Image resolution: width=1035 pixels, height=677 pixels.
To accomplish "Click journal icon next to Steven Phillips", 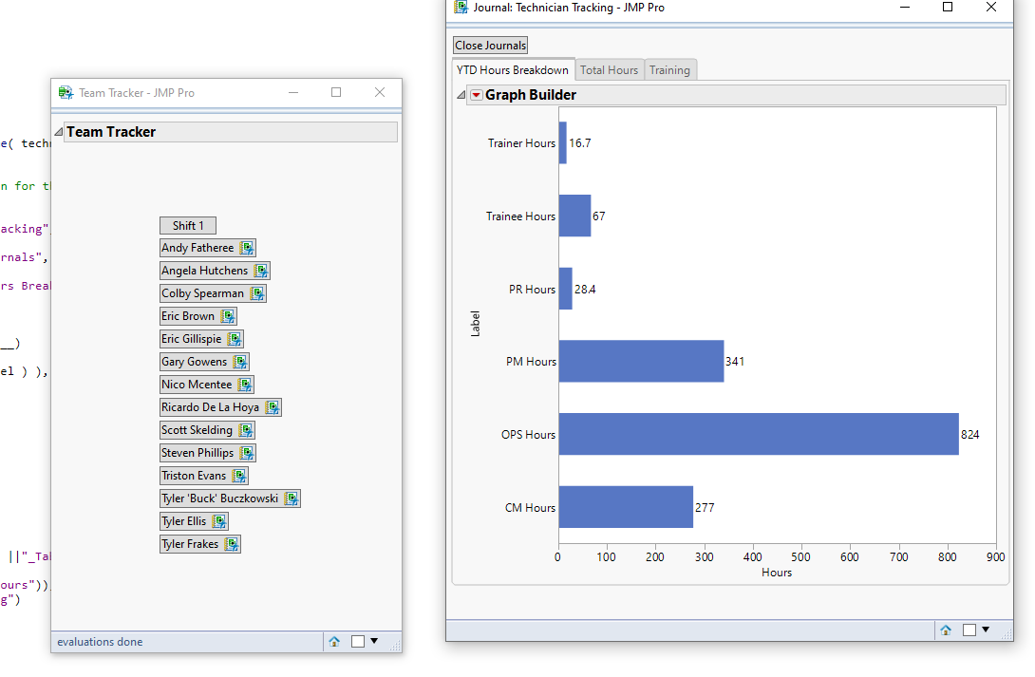I will 247,453.
